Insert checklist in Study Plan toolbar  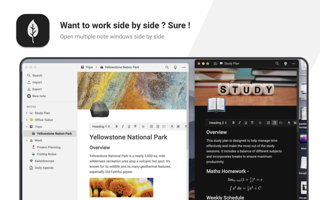[281, 123]
